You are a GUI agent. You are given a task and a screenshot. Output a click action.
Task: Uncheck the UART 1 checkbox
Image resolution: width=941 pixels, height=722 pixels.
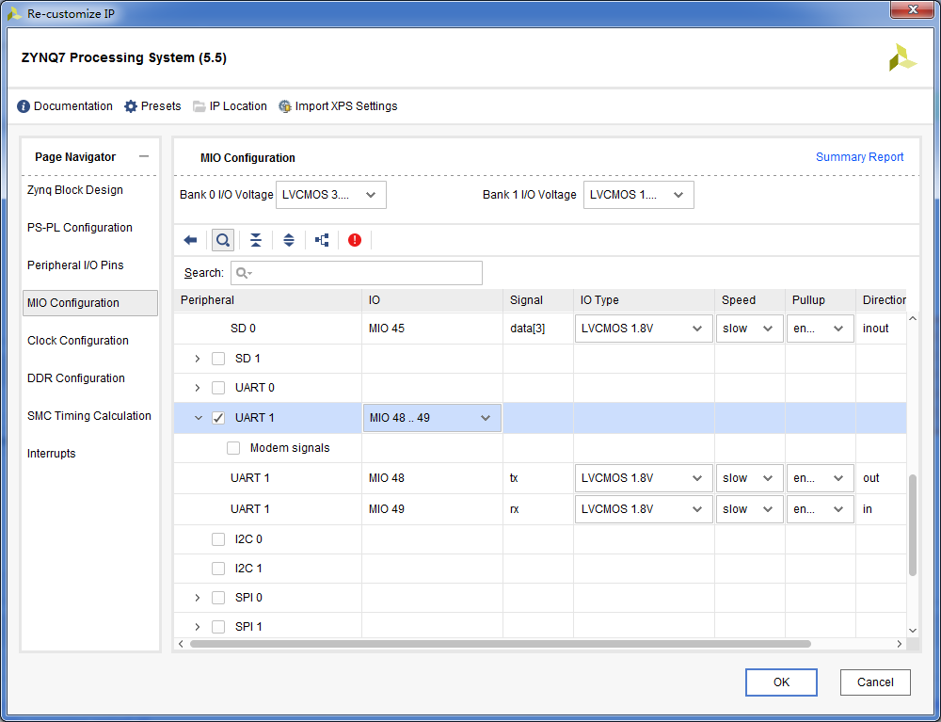point(218,418)
